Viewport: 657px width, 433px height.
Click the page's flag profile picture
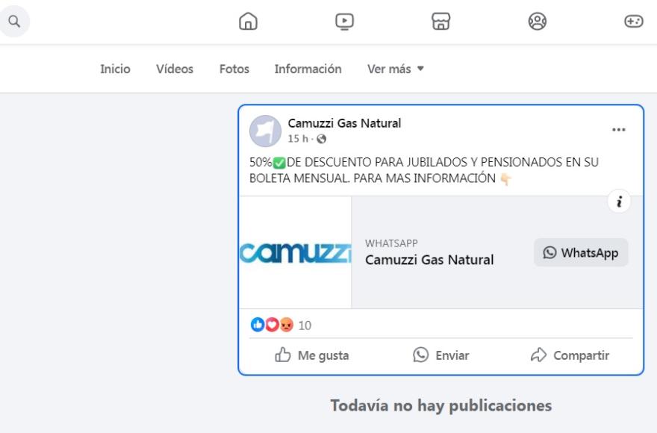(265, 131)
